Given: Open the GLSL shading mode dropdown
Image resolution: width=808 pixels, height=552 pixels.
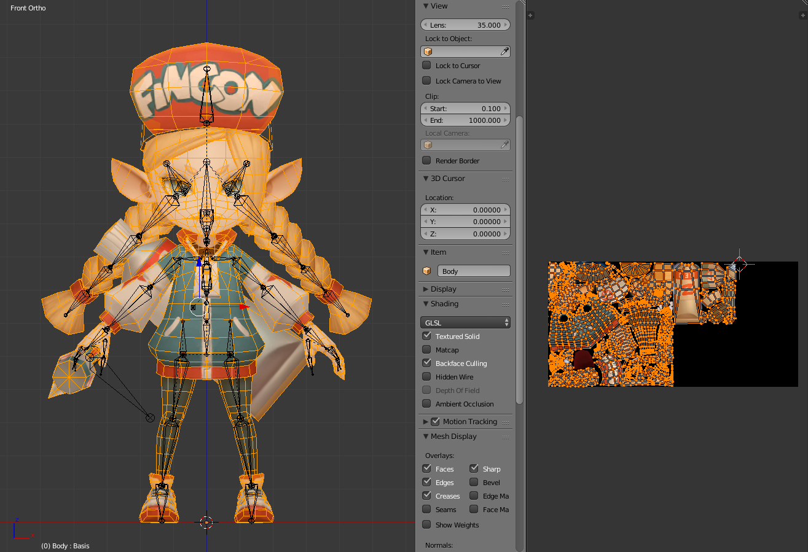Looking at the screenshot, I should click(x=465, y=322).
